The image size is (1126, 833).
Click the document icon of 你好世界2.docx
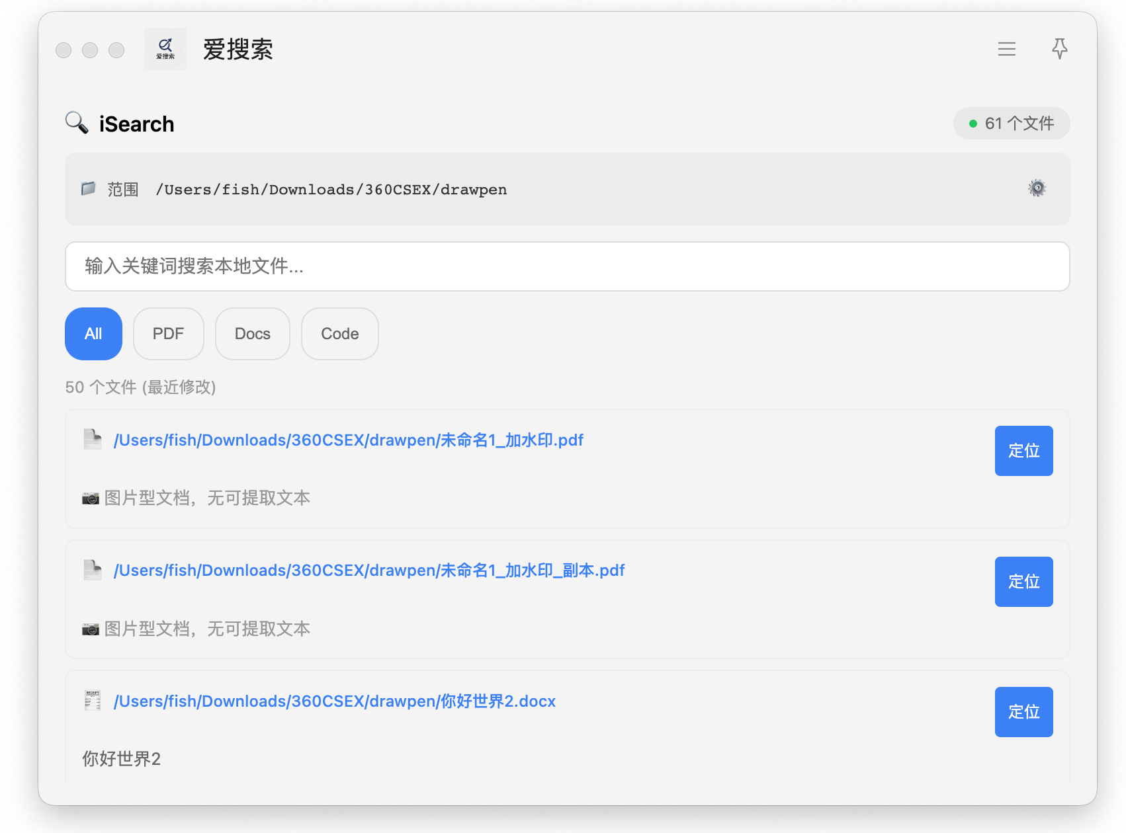[x=93, y=700]
